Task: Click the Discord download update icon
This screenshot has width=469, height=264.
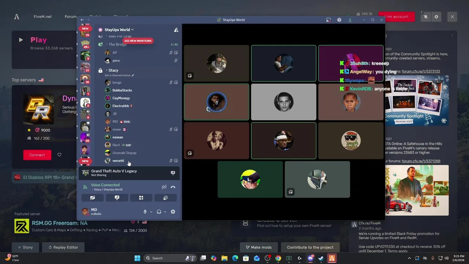Action: [x=350, y=20]
